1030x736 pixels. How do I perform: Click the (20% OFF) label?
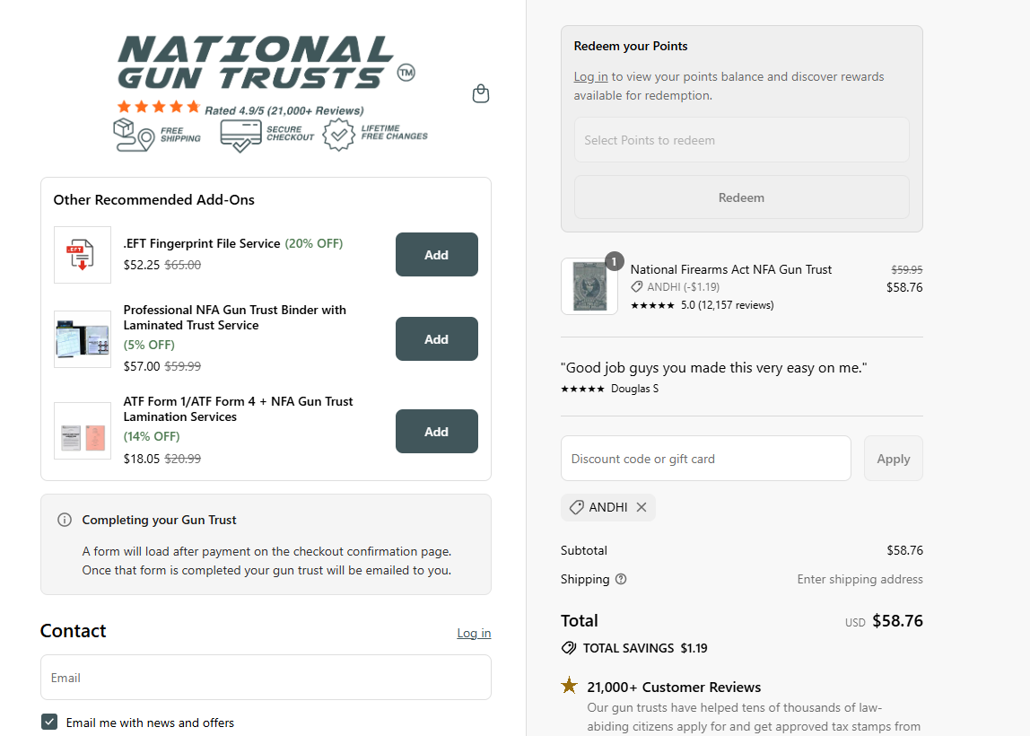point(314,243)
